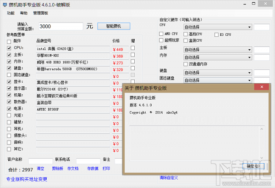The width and height of the screenshot is (275, 188).
Task: Click the budget amount field showing 3000
Action: point(60,26)
